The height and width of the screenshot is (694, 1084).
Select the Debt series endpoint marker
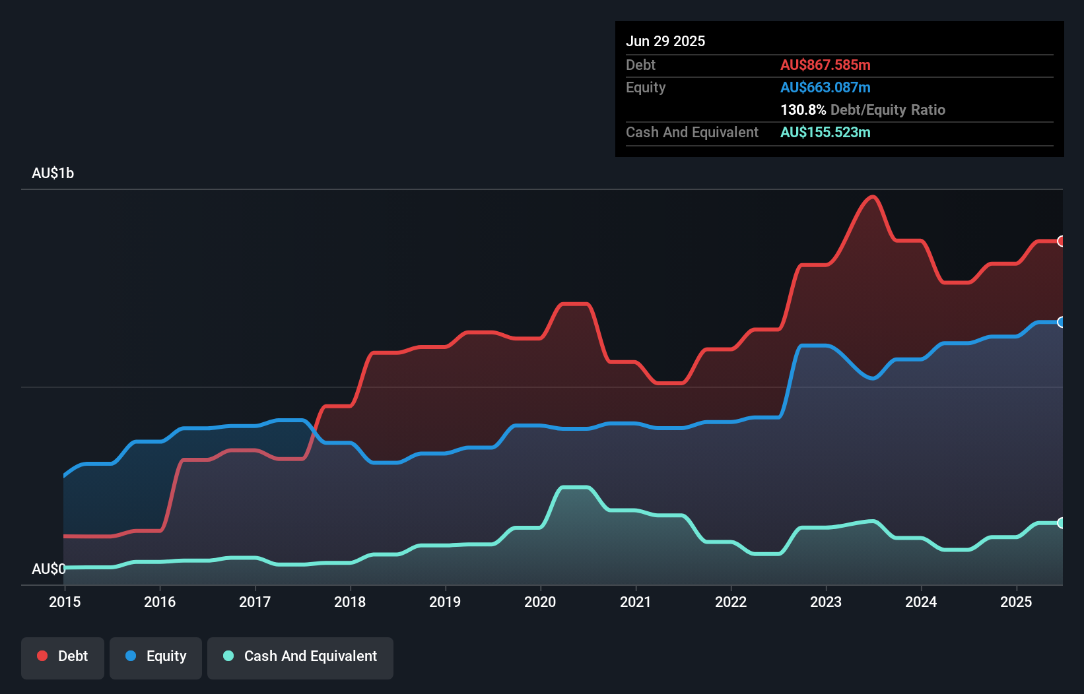1061,242
